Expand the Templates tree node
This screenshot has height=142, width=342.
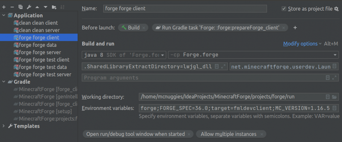click(4, 126)
